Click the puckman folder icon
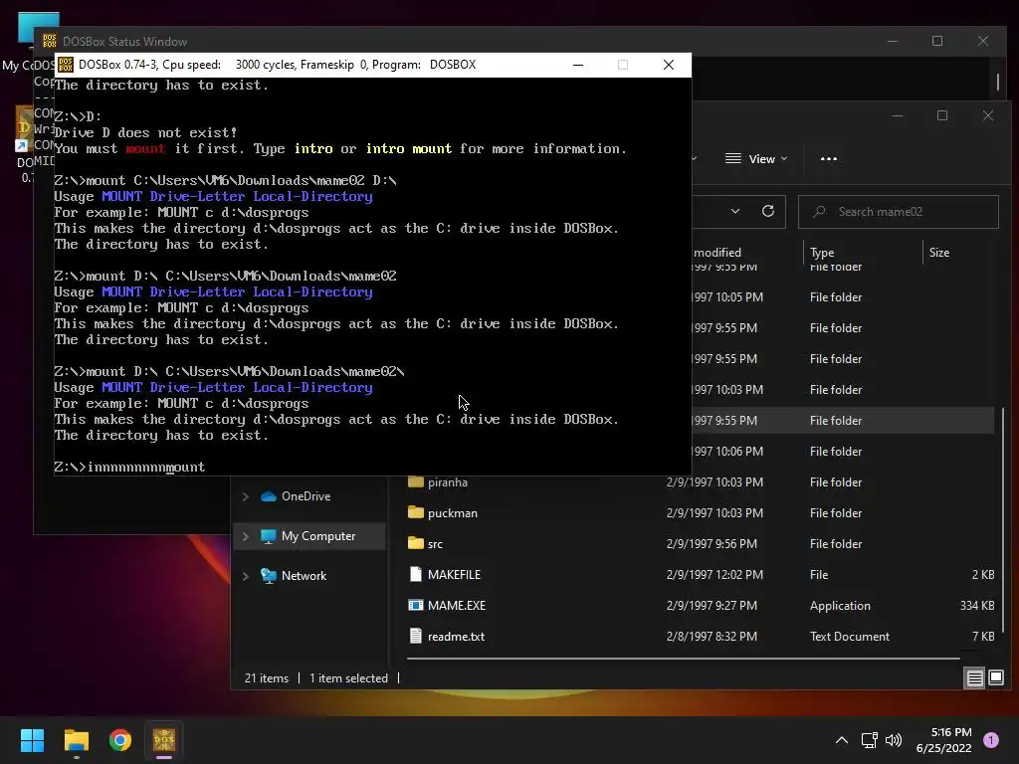This screenshot has width=1019, height=764. (x=415, y=512)
